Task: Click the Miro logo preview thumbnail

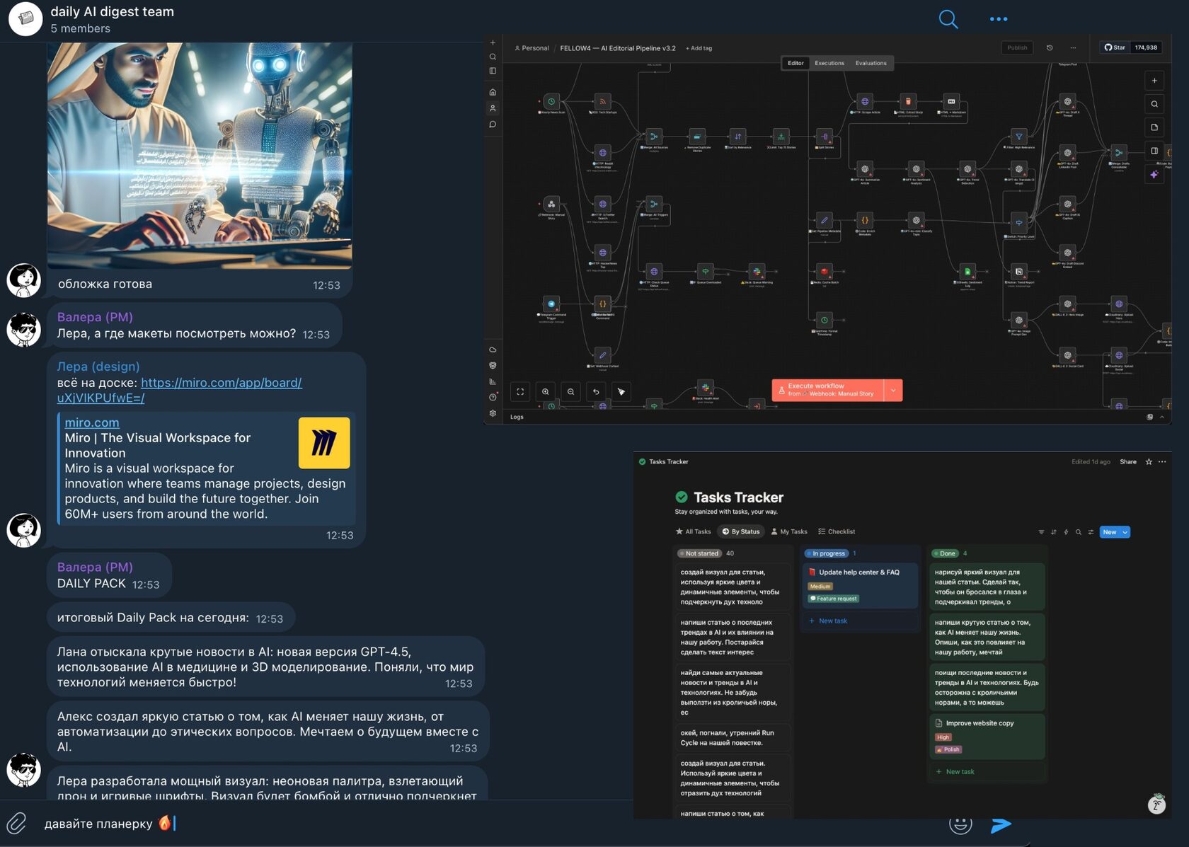Action: point(324,443)
